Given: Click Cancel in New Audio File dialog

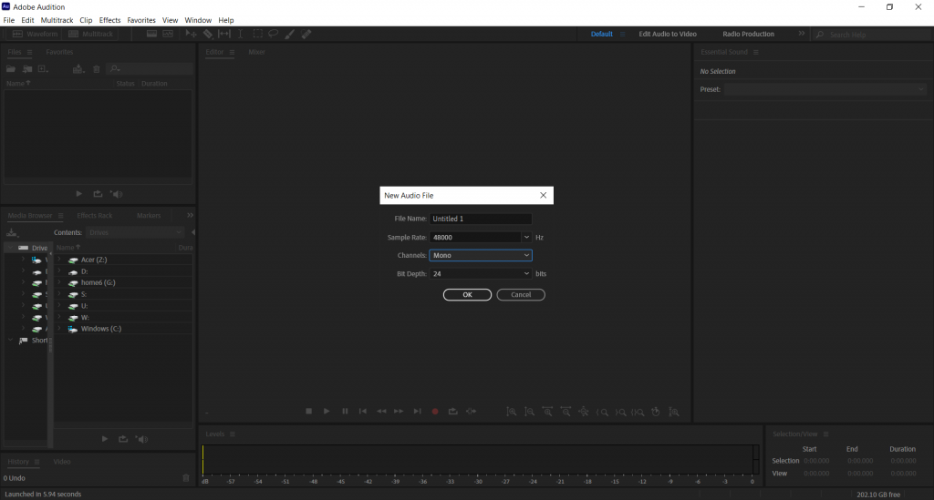Looking at the screenshot, I should pyautogui.click(x=521, y=295).
